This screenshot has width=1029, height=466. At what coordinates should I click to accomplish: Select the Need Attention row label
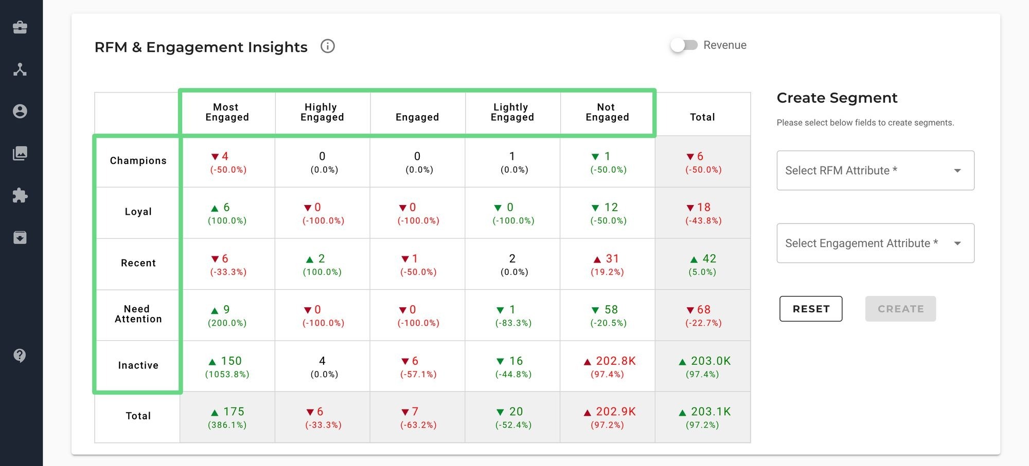[137, 314]
